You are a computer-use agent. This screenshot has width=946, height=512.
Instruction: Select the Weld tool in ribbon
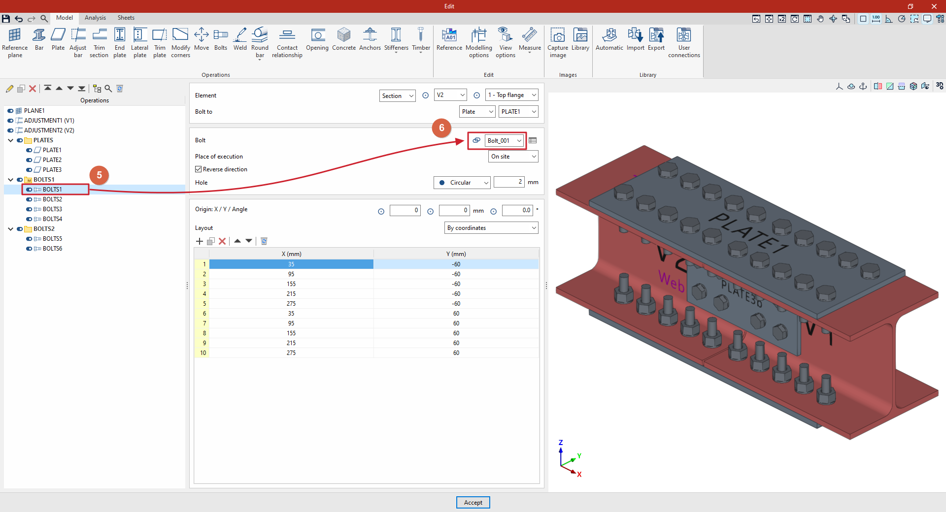[240, 39]
